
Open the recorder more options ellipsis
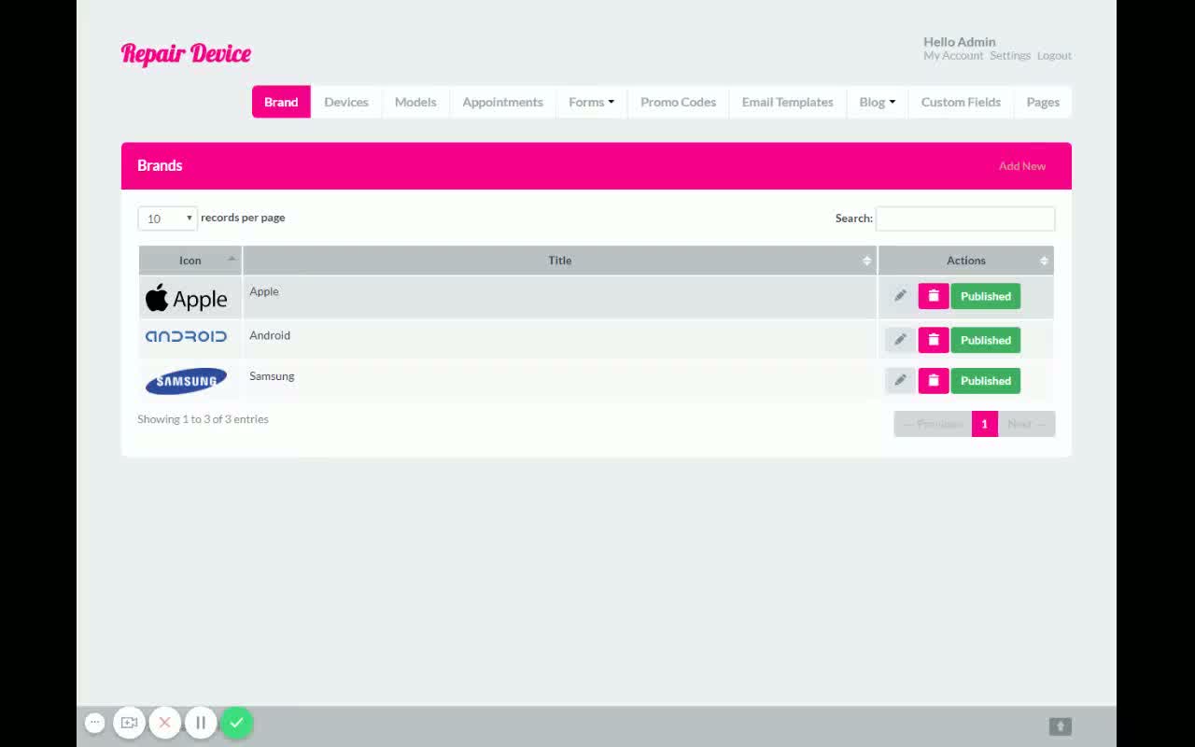coord(94,723)
